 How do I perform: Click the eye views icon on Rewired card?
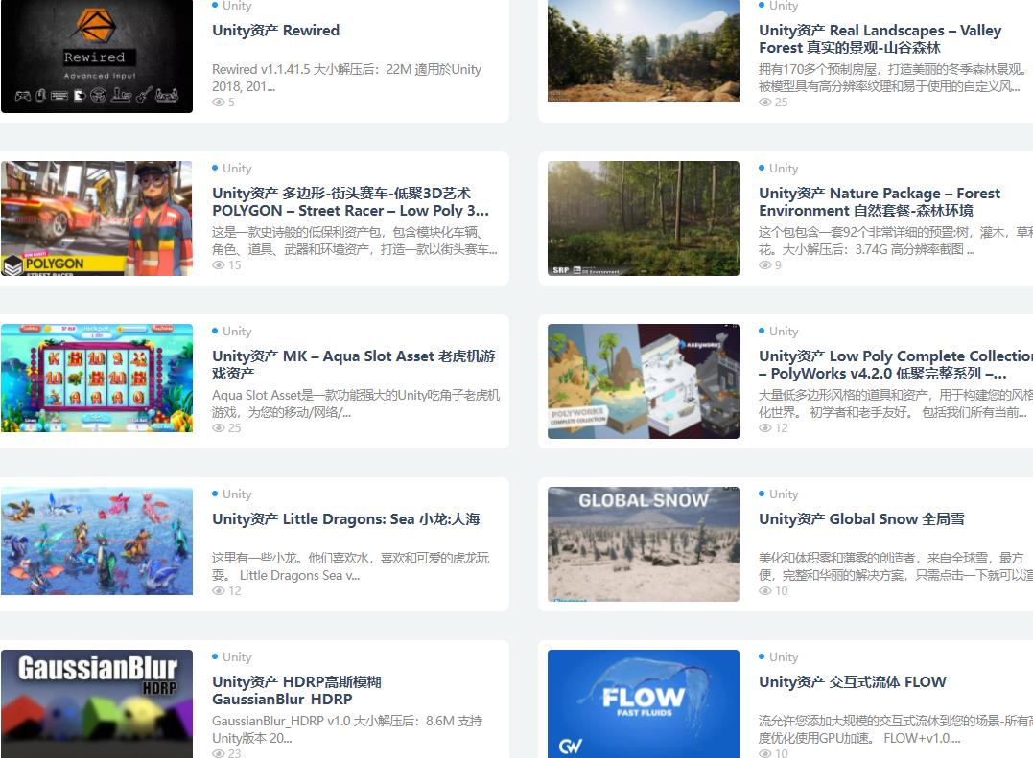point(218,102)
